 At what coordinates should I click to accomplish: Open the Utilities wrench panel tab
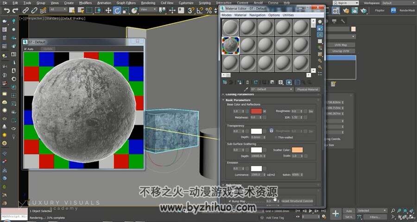[343, 21]
